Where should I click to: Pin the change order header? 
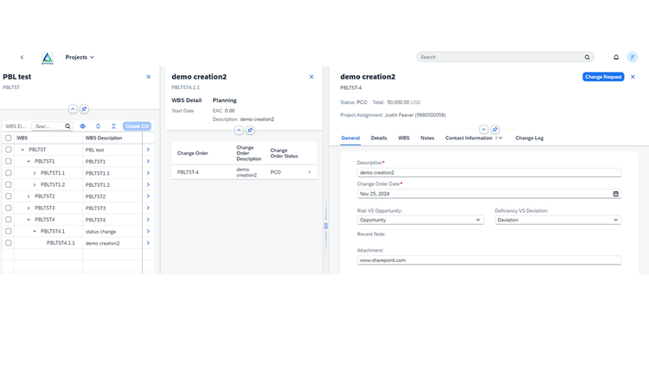point(495,130)
